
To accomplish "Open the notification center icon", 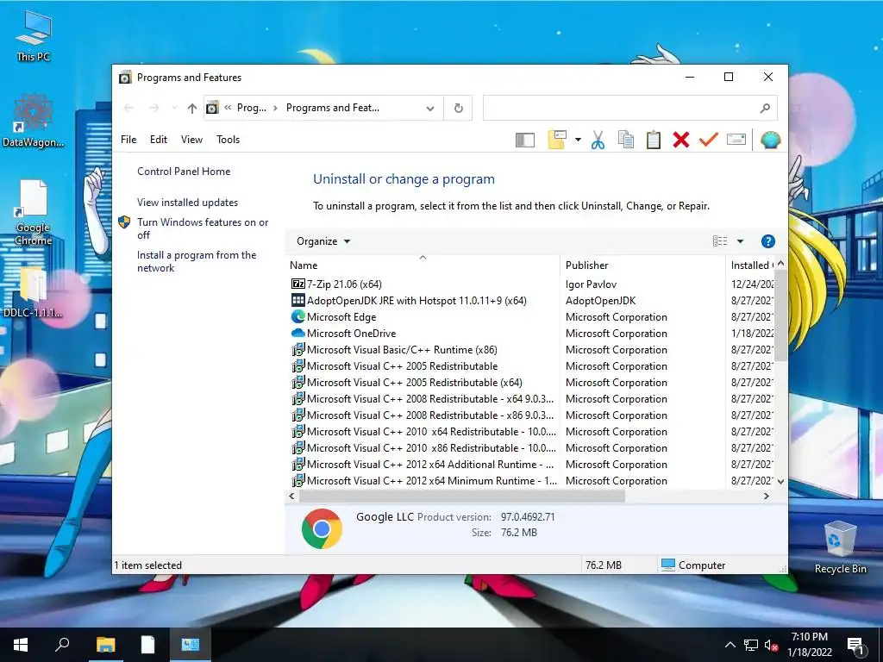I will 855,646.
